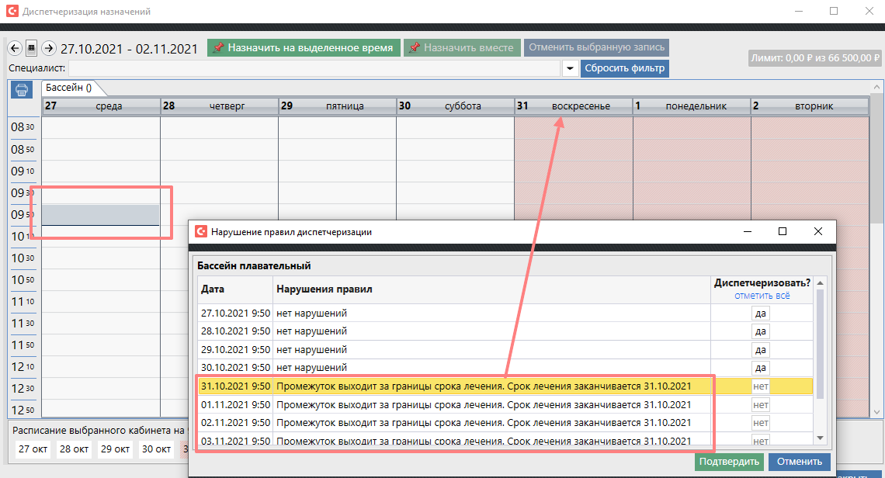Toggle 'нет' for 31.10.2021 9:50 row
This screenshot has height=478, width=885.
[760, 386]
